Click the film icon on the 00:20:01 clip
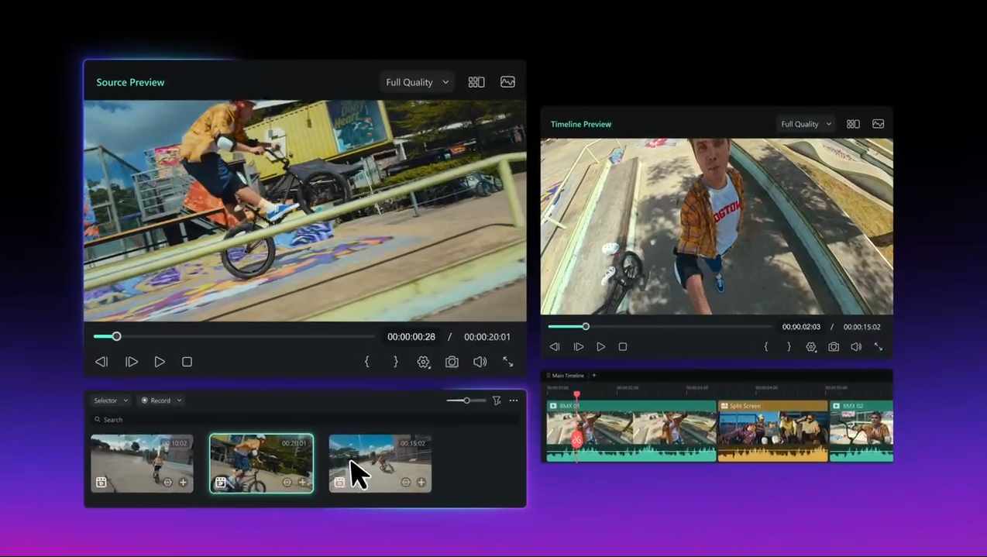The width and height of the screenshot is (987, 557). pos(221,483)
